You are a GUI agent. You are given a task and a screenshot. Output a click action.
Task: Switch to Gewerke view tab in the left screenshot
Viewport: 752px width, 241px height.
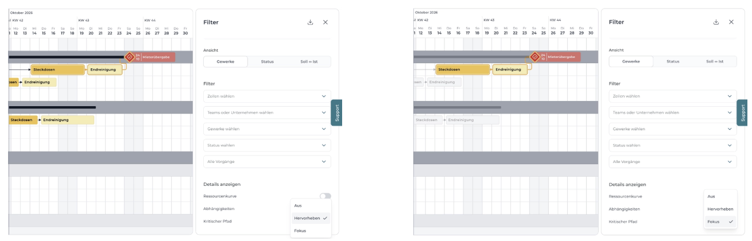[226, 61]
